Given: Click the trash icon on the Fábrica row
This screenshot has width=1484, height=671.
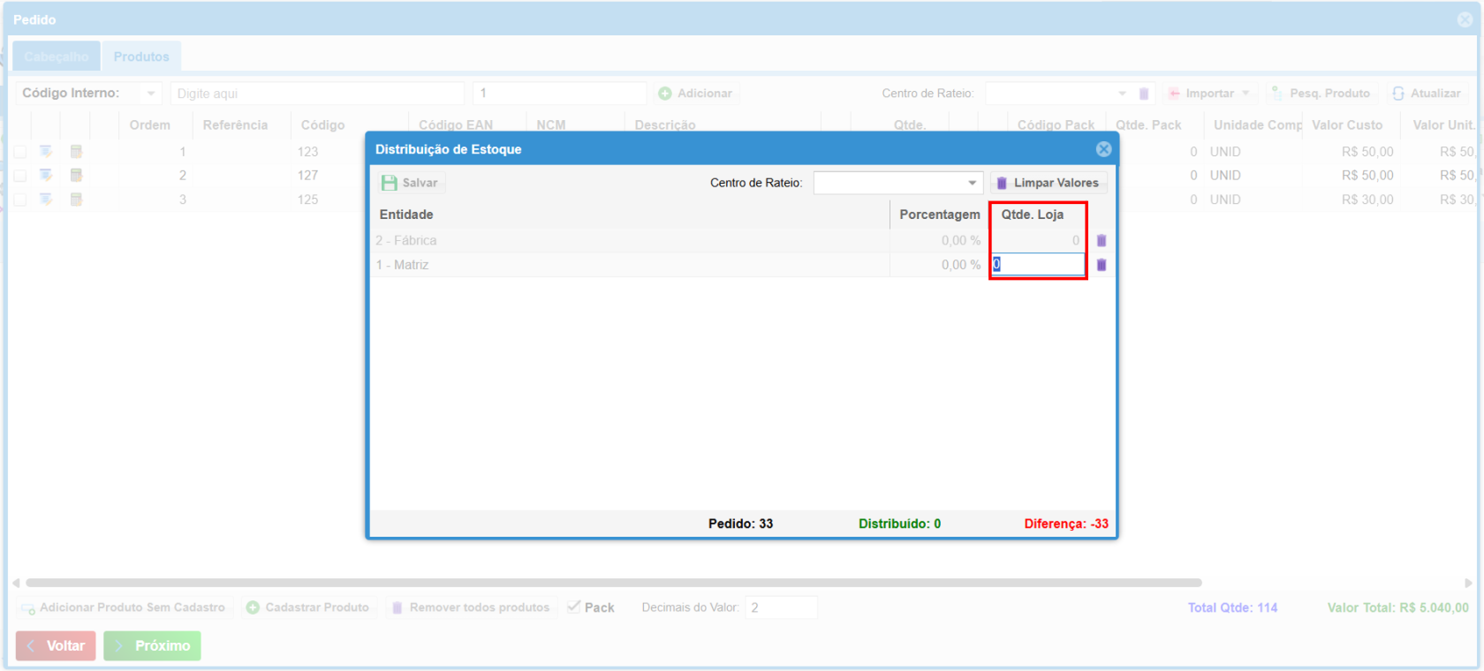Looking at the screenshot, I should click(x=1101, y=240).
